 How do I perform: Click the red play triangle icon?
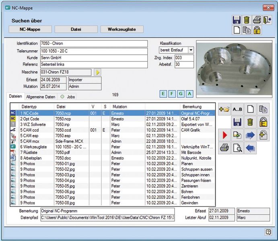pos(224,135)
